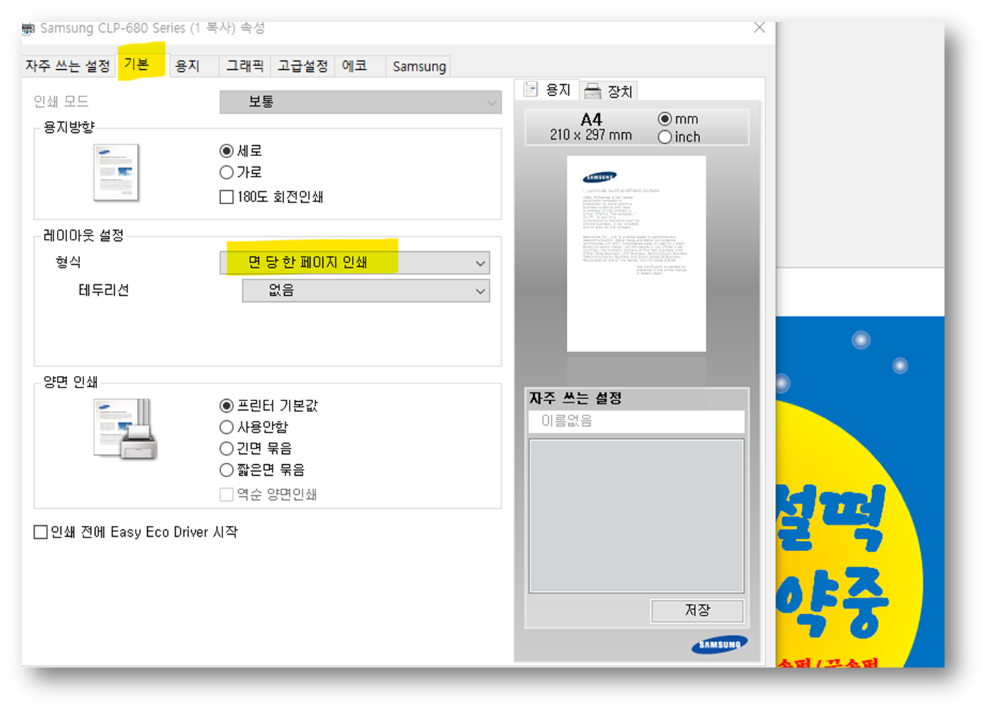
Task: Show the 용지 preview tab with page icon
Action: click(x=548, y=90)
